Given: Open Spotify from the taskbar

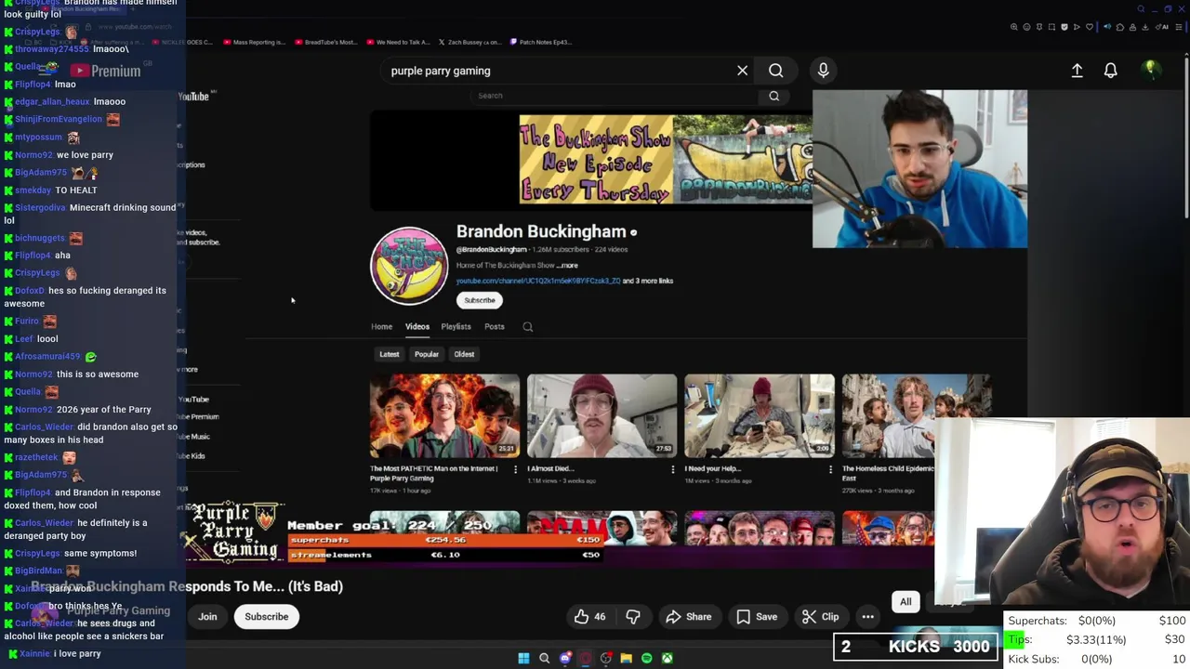Looking at the screenshot, I should click(x=647, y=658).
